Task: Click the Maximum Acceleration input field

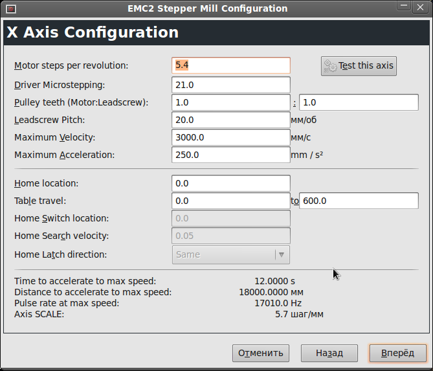Action: coord(231,155)
